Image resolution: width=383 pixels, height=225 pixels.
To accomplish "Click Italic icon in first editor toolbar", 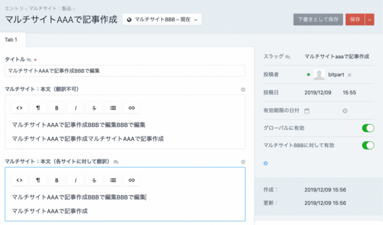I will (x=75, y=108).
